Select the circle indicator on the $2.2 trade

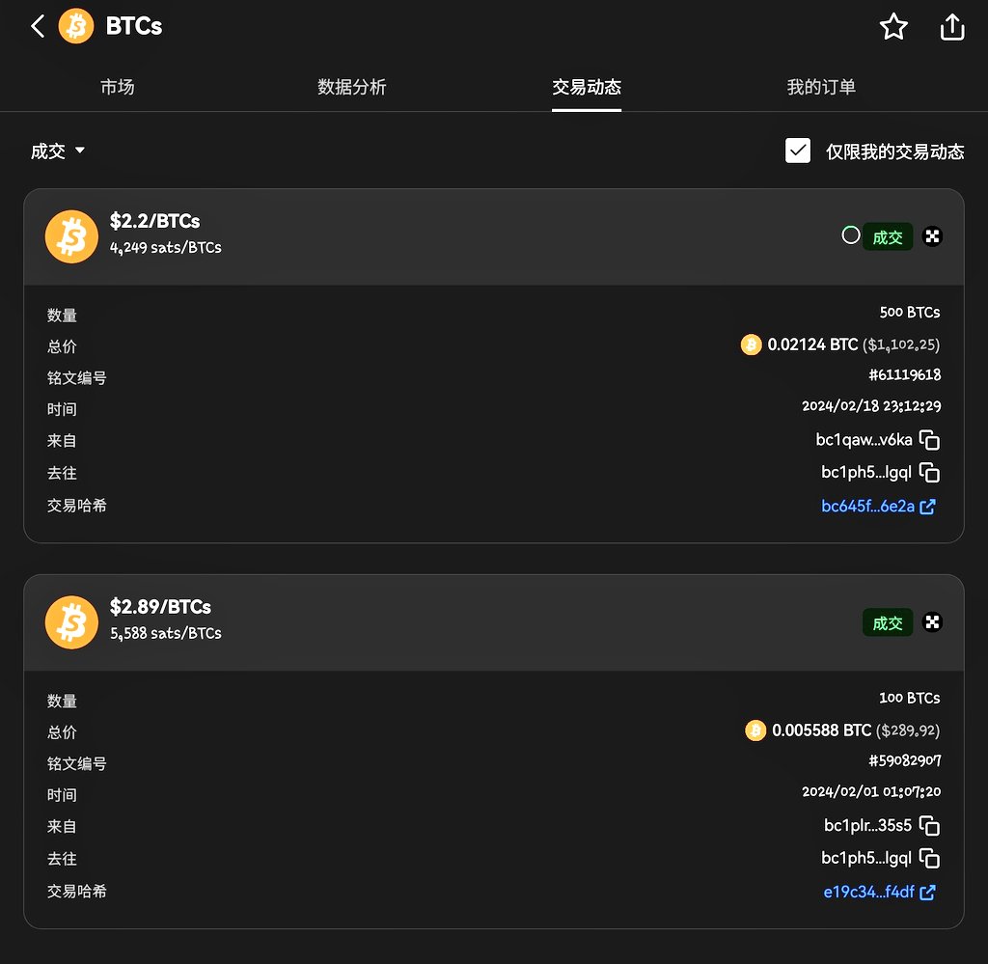tap(850, 235)
